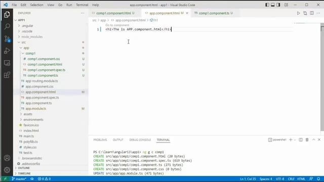This screenshot has width=324, height=182.
Task: Toggle the primary side bar layout icon
Action: 267,5
